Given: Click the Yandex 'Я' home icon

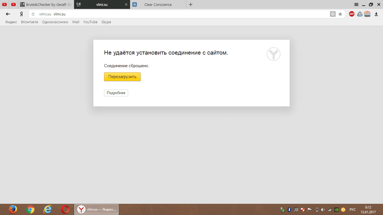Looking at the screenshot, I should (21, 14).
